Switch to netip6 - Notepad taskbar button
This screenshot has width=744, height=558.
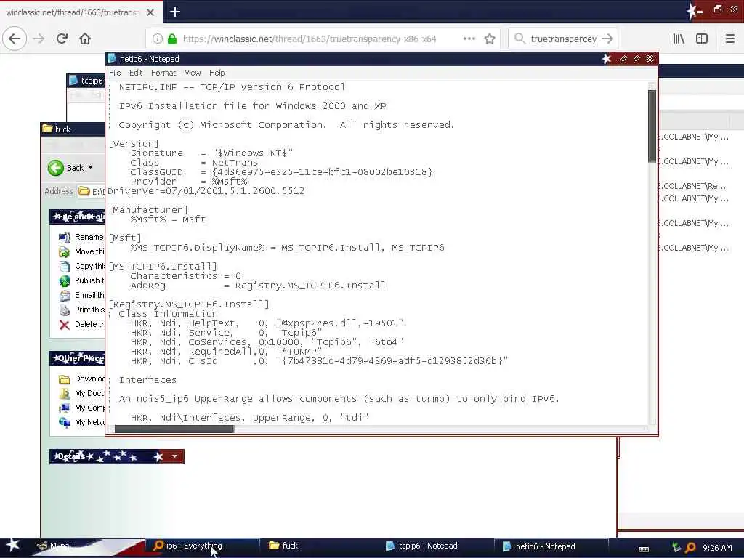click(551, 546)
